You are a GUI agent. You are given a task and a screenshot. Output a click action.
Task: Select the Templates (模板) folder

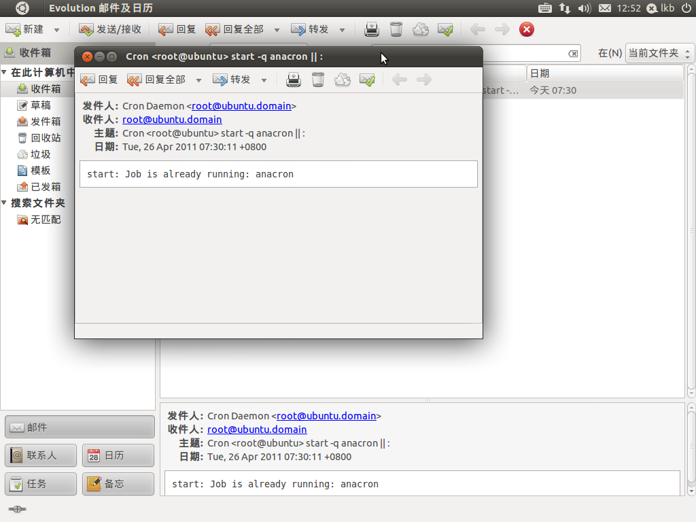pos(34,171)
